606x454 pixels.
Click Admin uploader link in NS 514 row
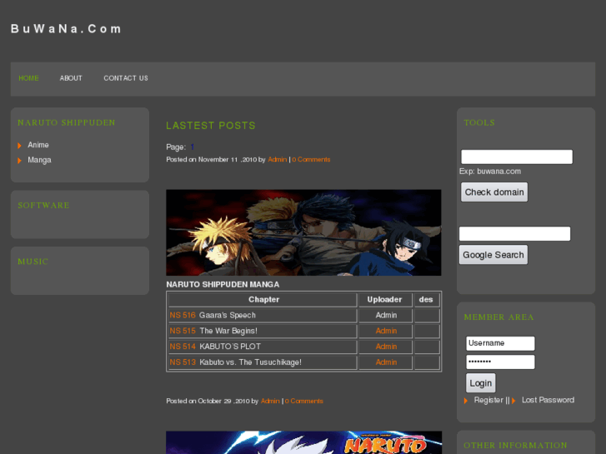click(386, 347)
